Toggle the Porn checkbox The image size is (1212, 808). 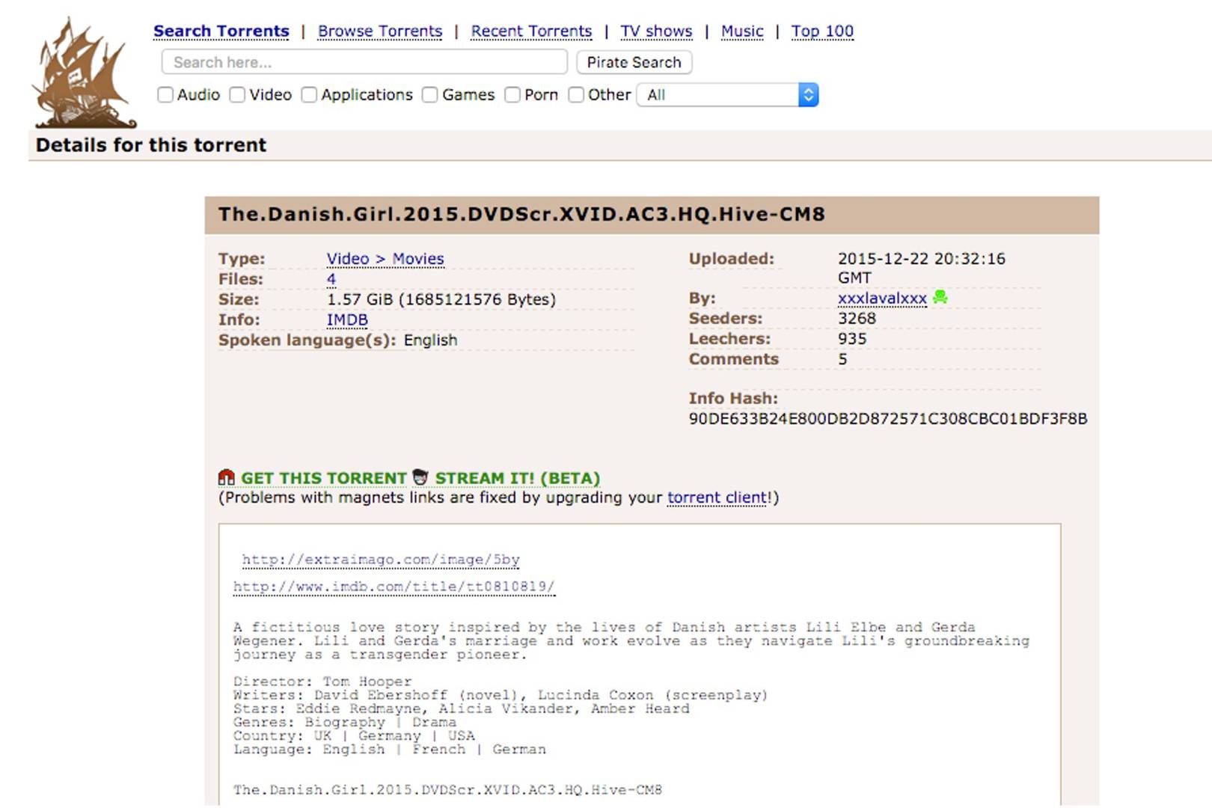pyautogui.click(x=512, y=95)
